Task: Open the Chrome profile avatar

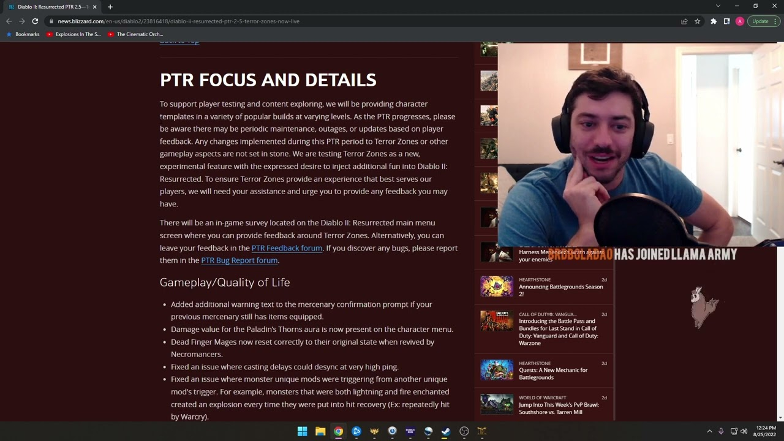Action: coord(740,21)
